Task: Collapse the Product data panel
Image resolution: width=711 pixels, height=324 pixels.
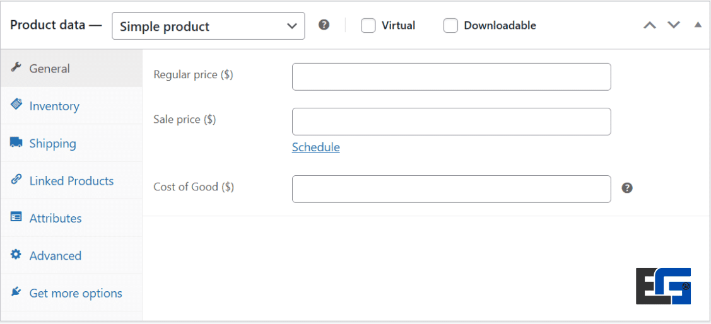Action: [x=698, y=25]
